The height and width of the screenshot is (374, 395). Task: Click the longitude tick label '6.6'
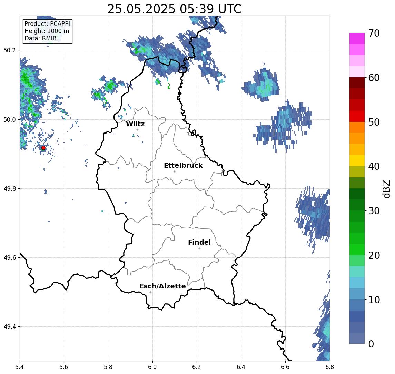[285, 367]
